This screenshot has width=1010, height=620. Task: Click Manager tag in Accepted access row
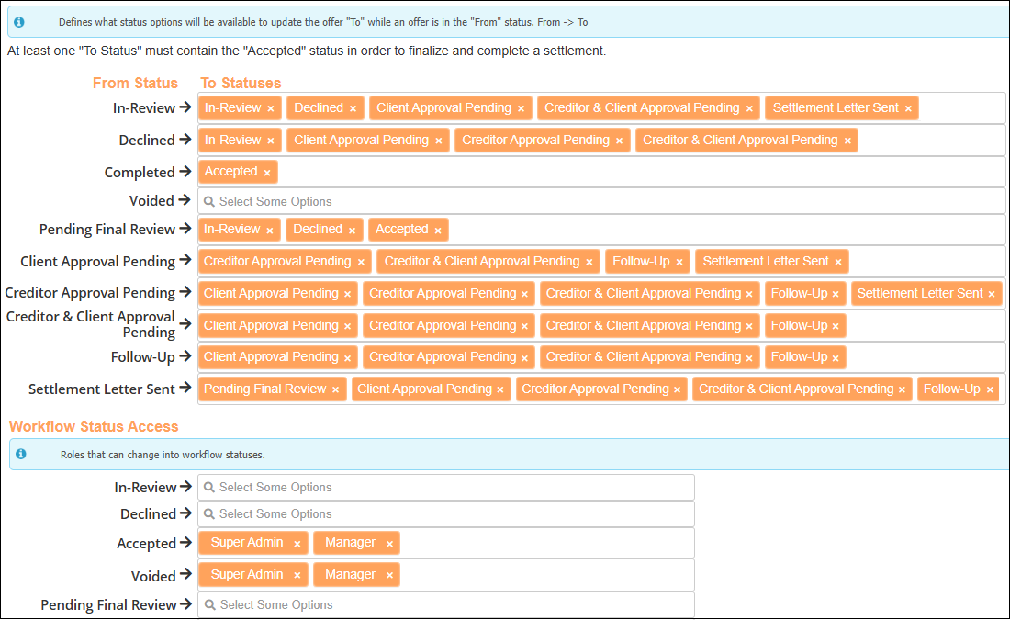tap(350, 543)
